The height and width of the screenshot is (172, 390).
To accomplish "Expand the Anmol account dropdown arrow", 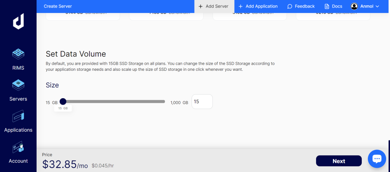I will (377, 6).
